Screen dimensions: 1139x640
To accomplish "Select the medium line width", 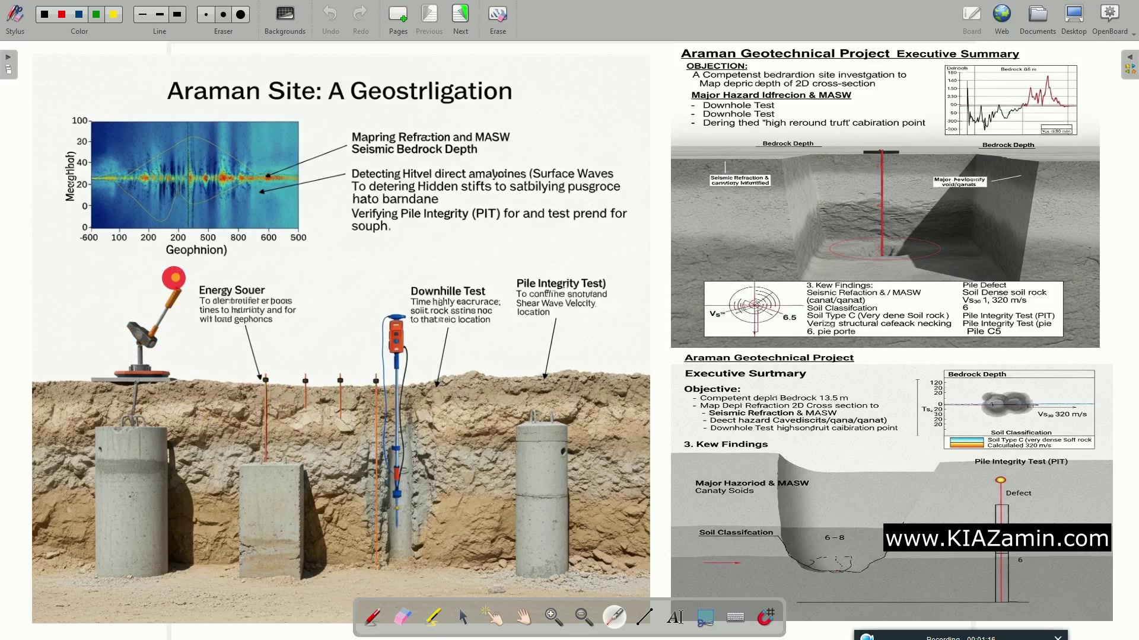I will (x=160, y=14).
